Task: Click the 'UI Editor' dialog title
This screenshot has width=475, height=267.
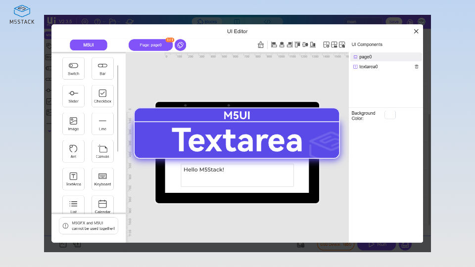Action: [x=237, y=31]
